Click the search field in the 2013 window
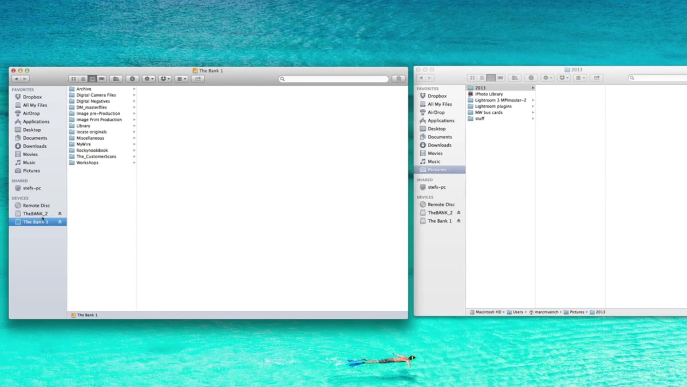This screenshot has width=687, height=387. (657, 78)
